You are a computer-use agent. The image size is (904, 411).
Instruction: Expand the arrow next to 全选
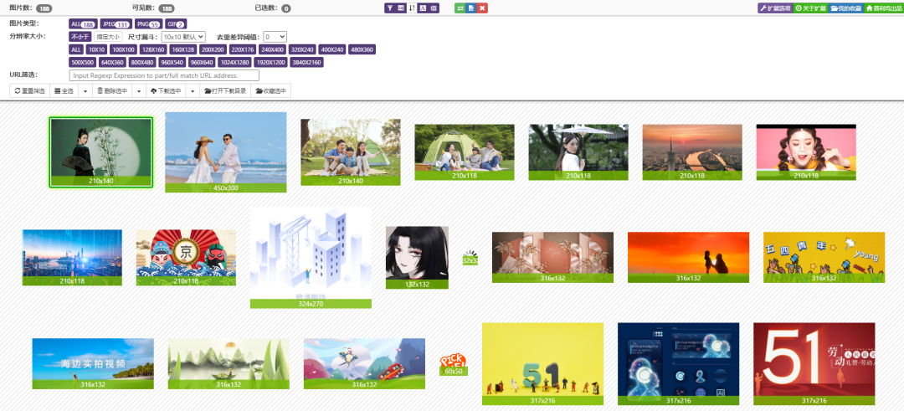(85, 90)
